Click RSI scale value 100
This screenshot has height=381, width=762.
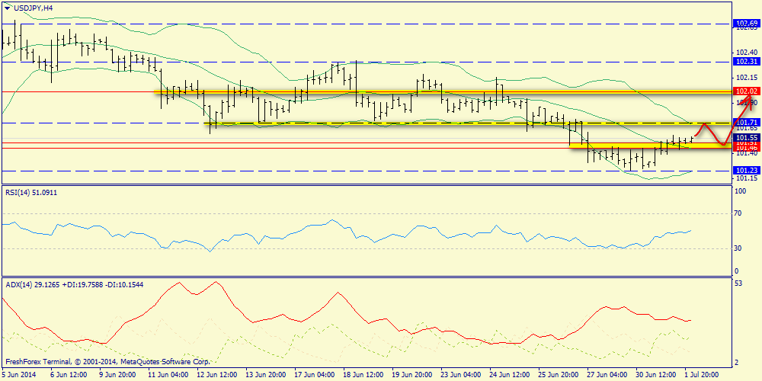click(x=741, y=192)
